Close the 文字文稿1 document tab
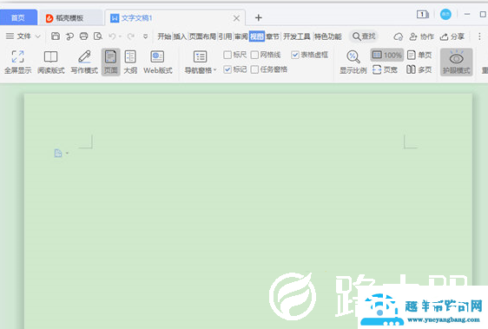This screenshot has width=488, height=329. tap(236, 18)
